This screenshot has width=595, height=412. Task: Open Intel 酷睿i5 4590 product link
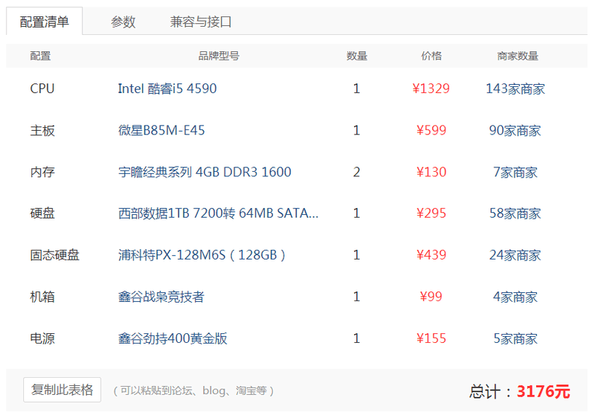167,88
